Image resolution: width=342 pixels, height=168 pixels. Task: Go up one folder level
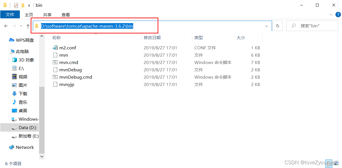point(28,26)
